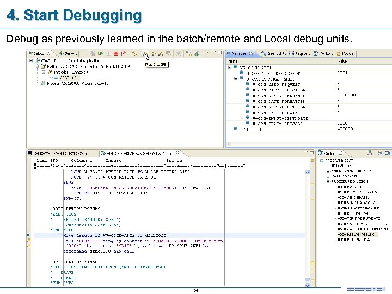Image resolution: width=392 pixels, height=294 pixels.
Task: Maximize the source editor pane
Action: pos(311,152)
